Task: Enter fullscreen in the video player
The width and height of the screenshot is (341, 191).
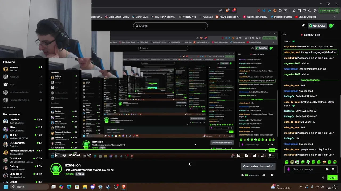Action: click(262, 155)
